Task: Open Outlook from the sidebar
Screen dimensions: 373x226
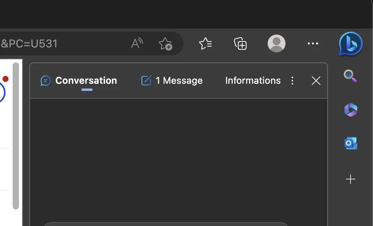Action: (350, 143)
